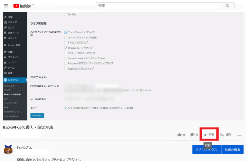This screenshot has width=246, height=161.
Task: Open the 共有 share button
Action: [209, 135]
